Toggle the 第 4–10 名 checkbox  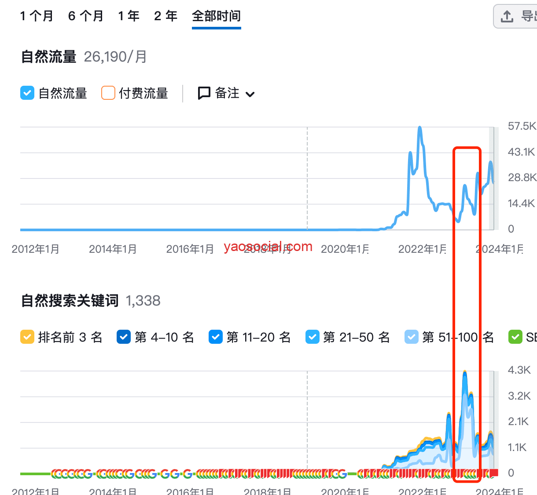(x=124, y=337)
